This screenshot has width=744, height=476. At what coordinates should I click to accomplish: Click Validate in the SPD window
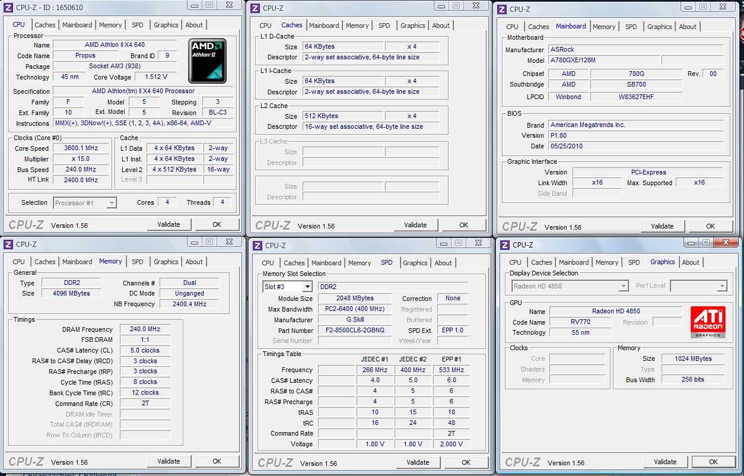(418, 462)
